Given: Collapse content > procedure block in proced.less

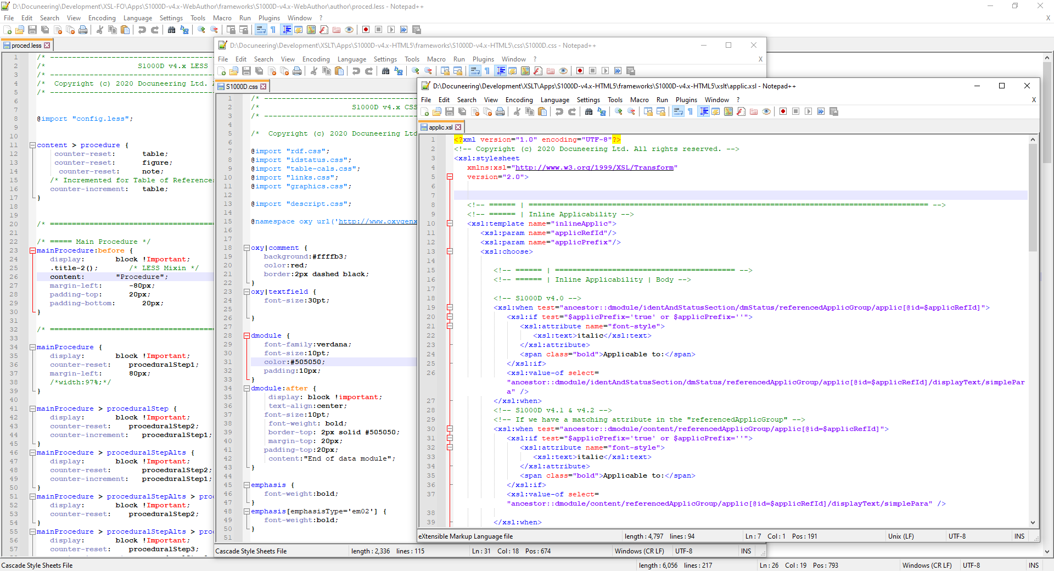Looking at the screenshot, I should pyautogui.click(x=32, y=145).
